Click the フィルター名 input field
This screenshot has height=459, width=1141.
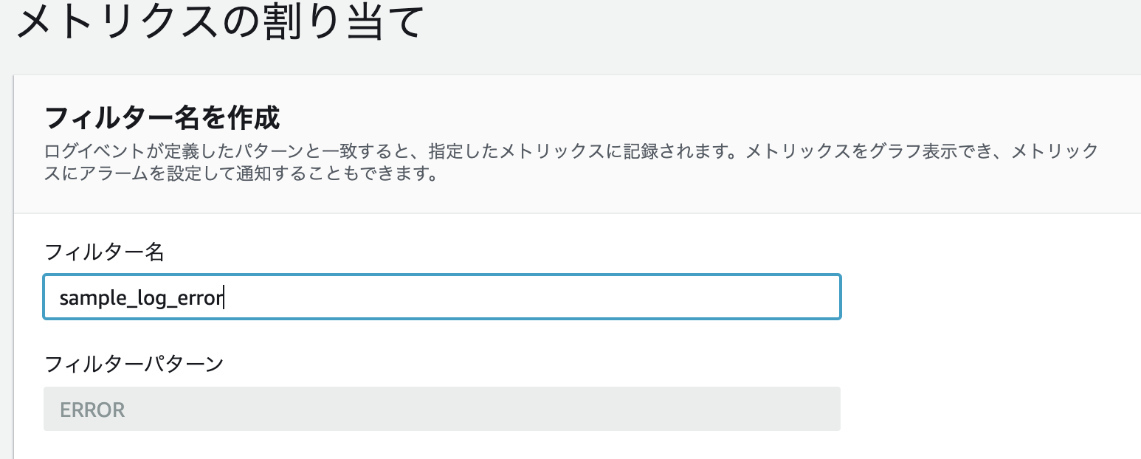pos(443,297)
